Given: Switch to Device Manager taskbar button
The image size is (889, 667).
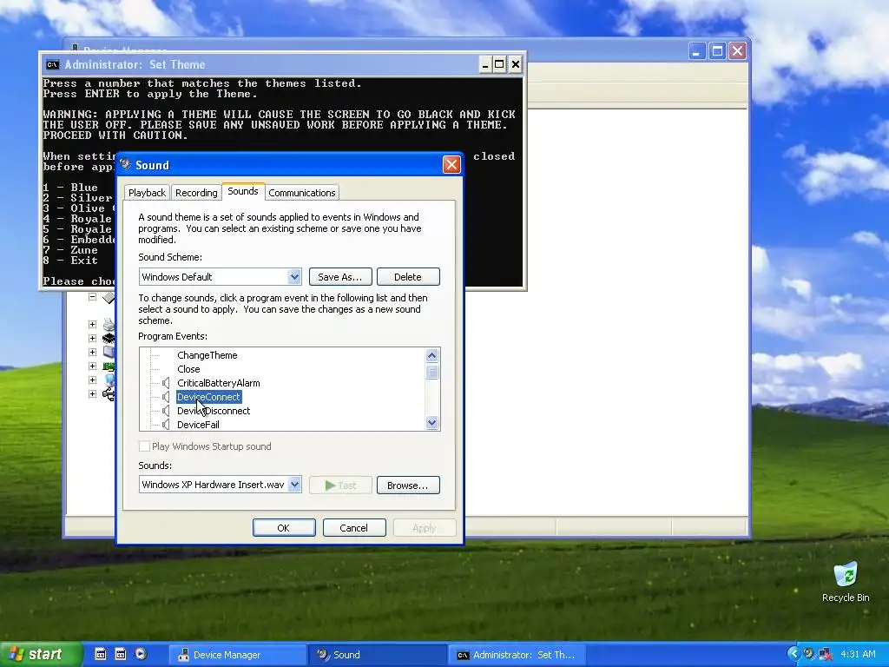Looking at the screenshot, I should pyautogui.click(x=237, y=655).
